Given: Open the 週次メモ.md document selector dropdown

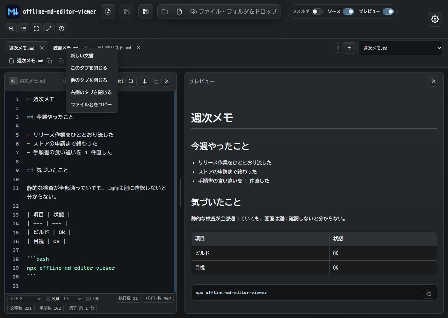Looking at the screenshot, I should 400,48.
